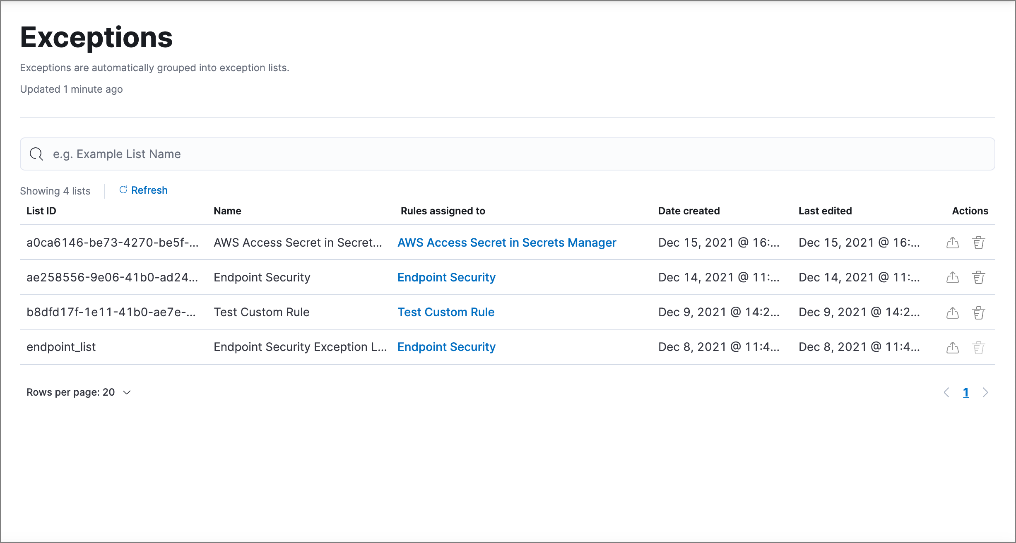The height and width of the screenshot is (543, 1016).
Task: Select page 1 in pagination
Action: [x=965, y=391]
